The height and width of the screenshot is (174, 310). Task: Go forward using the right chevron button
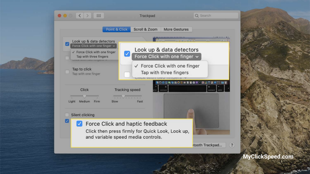(x=87, y=16)
